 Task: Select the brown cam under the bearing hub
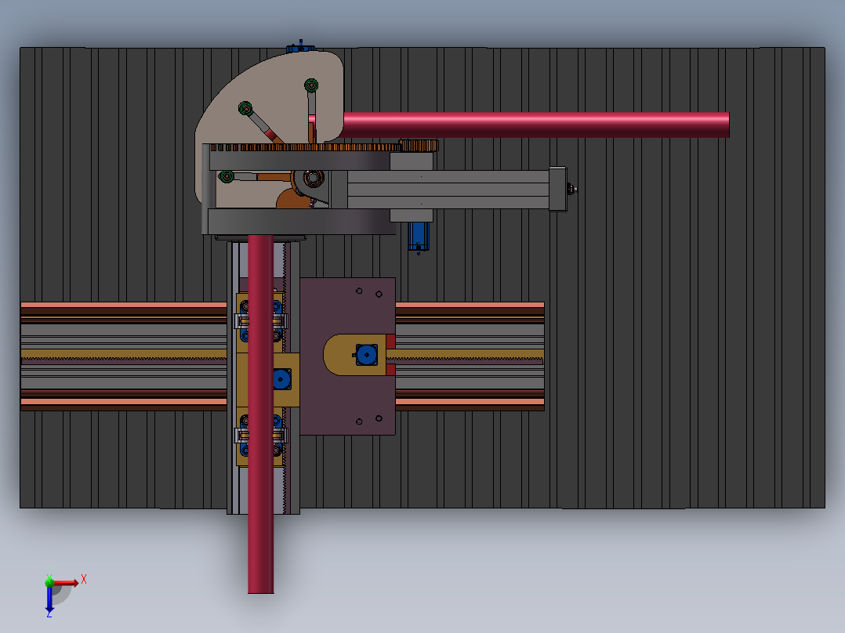pos(294,198)
